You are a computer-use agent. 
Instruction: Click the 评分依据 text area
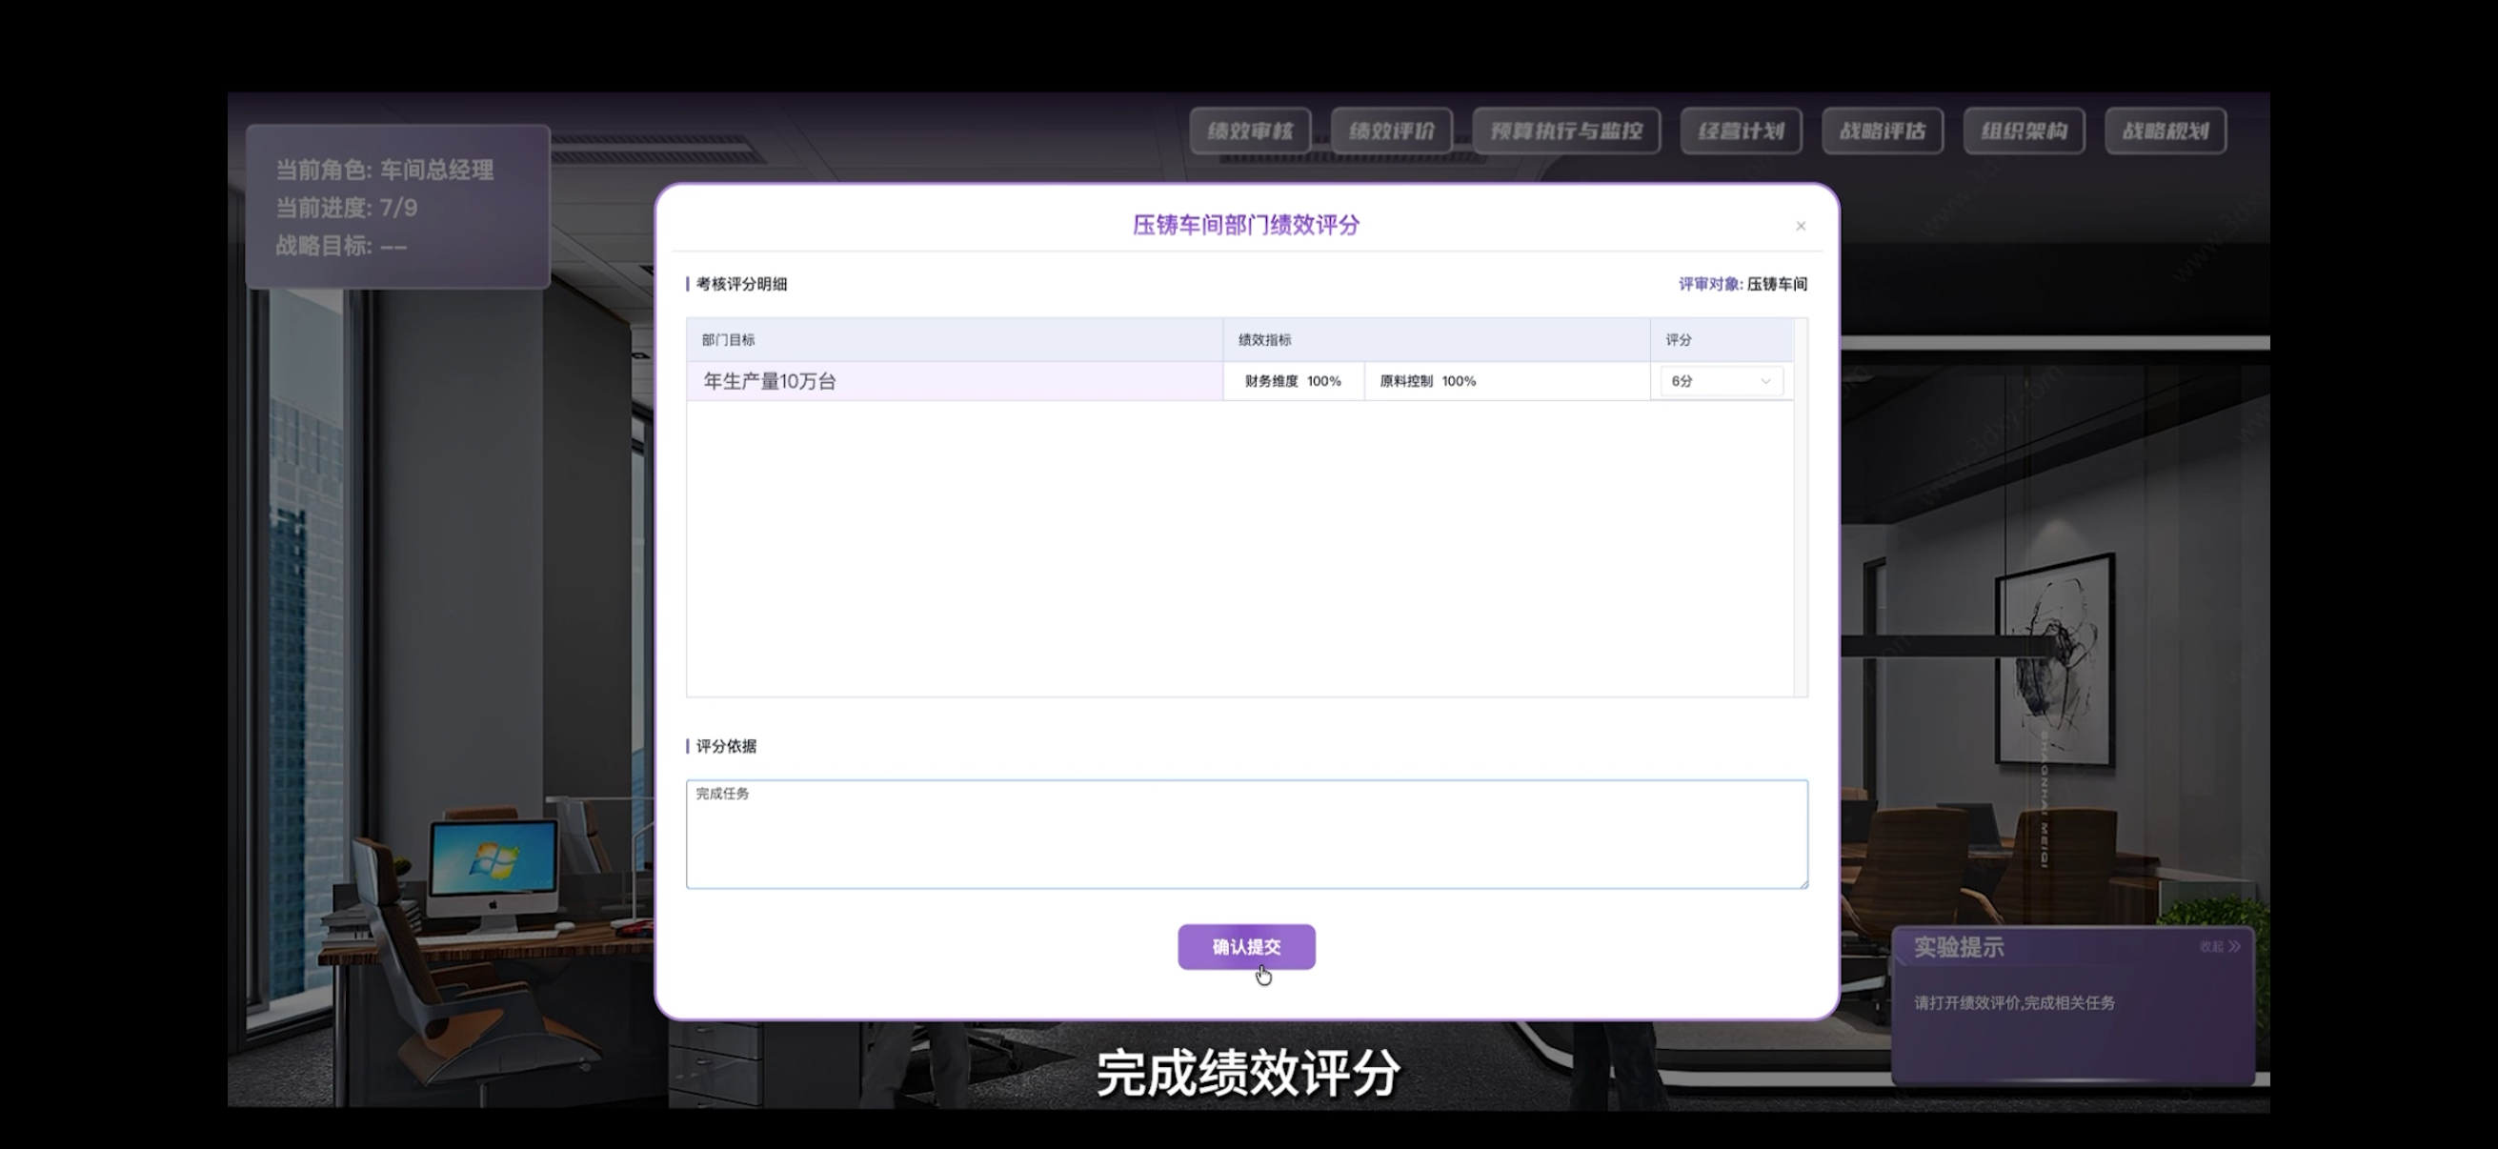tap(1246, 834)
